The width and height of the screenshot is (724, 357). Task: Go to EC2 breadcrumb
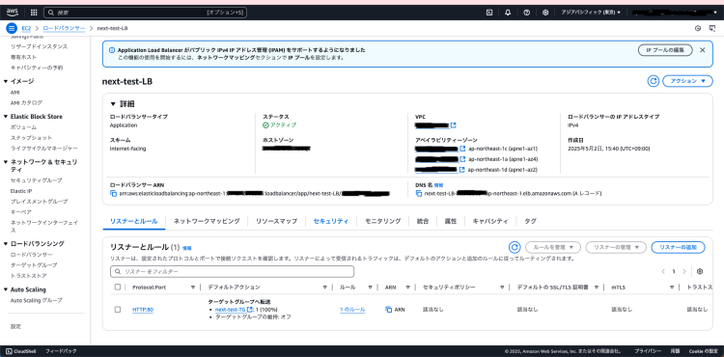26,29
